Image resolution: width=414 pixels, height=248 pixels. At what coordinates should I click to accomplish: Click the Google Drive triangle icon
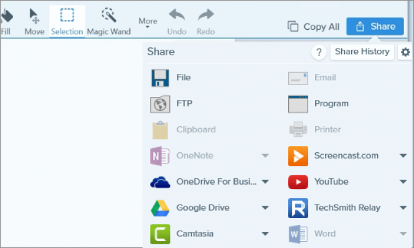click(x=160, y=208)
